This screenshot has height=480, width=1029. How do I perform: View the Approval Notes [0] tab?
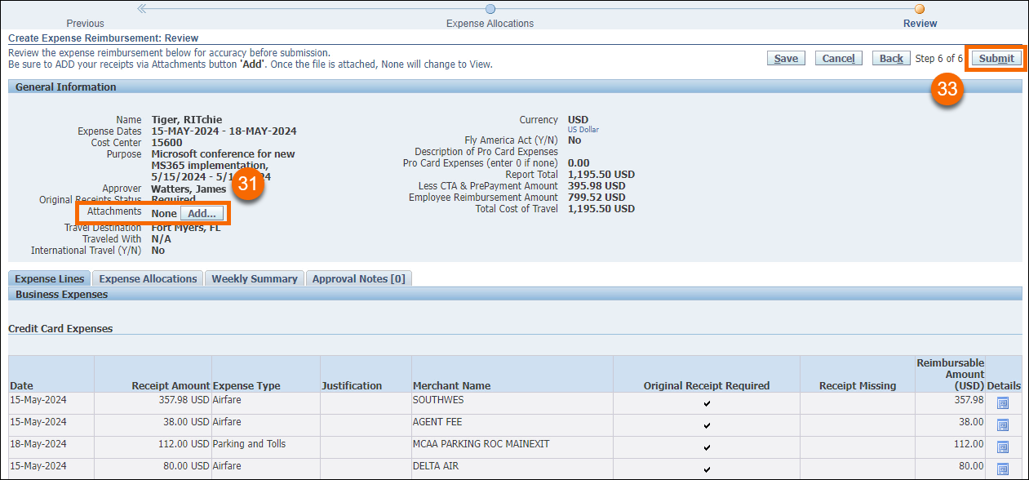tap(358, 278)
